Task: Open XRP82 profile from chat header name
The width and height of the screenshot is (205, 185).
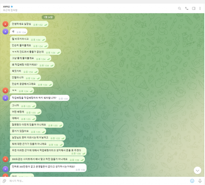Action: point(7,7)
